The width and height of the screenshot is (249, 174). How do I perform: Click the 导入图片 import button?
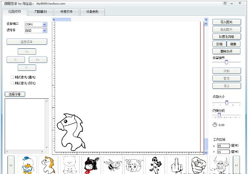227,22
